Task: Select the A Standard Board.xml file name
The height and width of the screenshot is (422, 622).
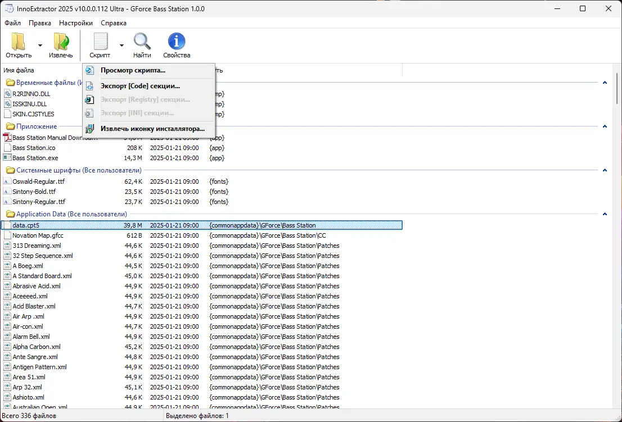Action: (x=42, y=276)
